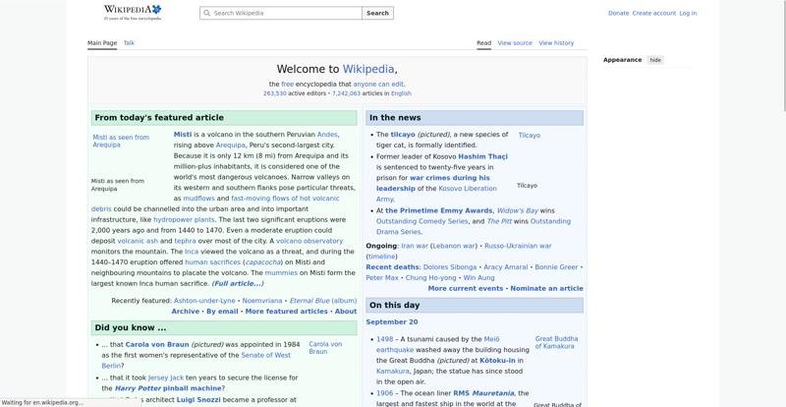The image size is (786, 407).
Task: Open the Recent deaths link
Action: coord(392,267)
